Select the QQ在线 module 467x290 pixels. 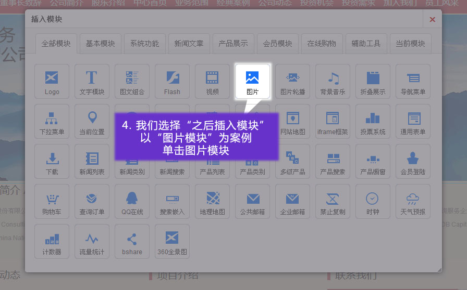click(x=132, y=201)
